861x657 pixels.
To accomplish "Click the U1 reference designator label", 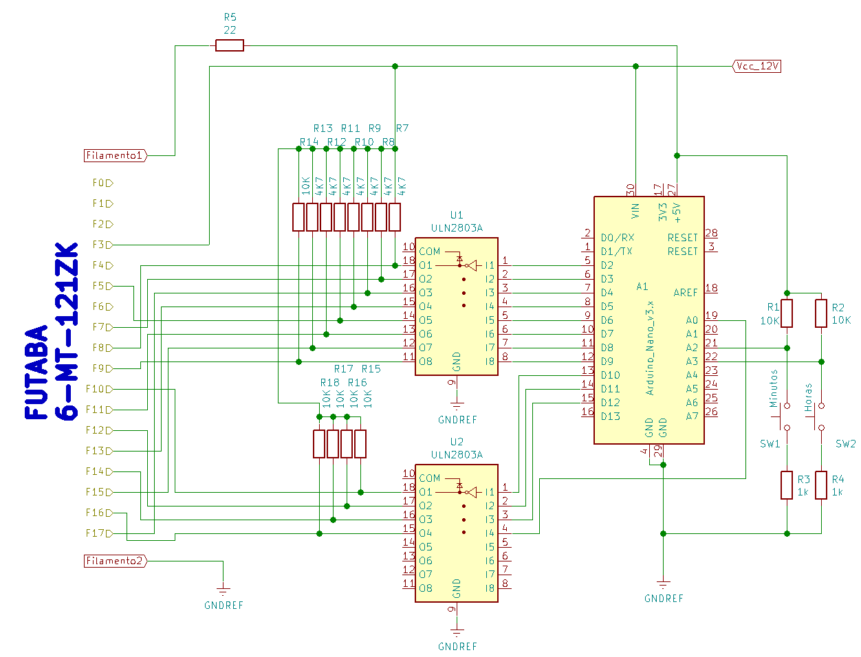I will click(457, 215).
